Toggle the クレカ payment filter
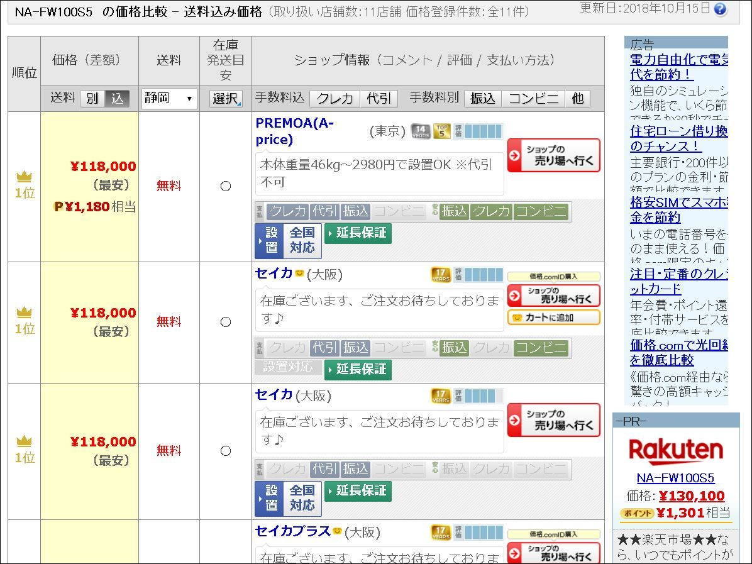 tap(335, 99)
